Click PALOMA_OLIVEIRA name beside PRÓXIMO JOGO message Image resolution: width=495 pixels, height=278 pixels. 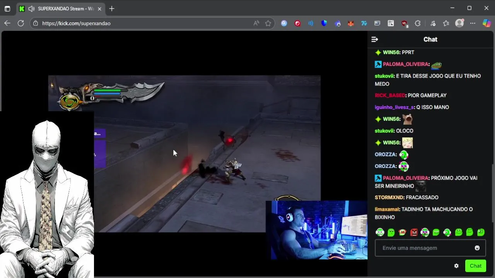coord(405,178)
